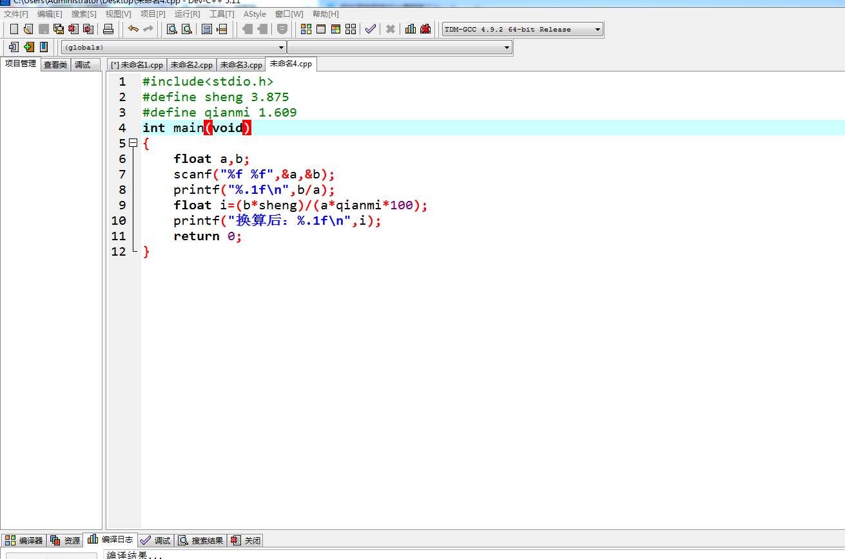Screen dimensions: 845x559
Task: Run the program with the window icon
Action: point(321,29)
